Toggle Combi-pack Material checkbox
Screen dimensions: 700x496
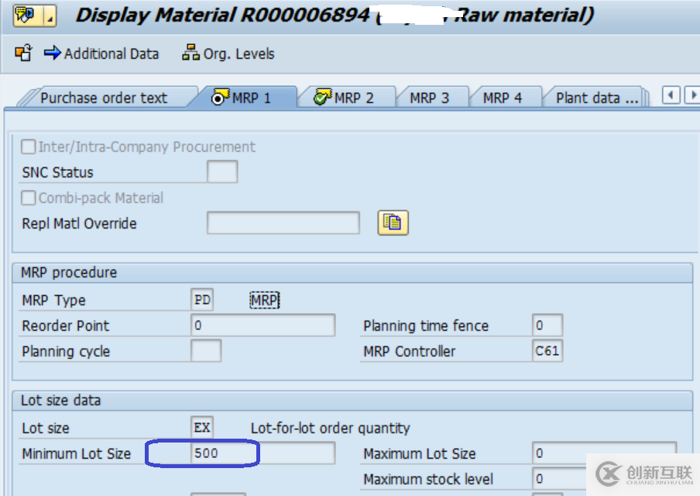click(28, 198)
